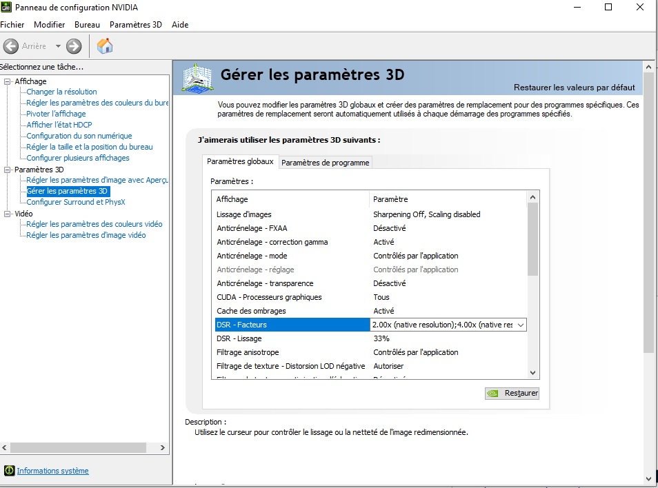Select Anticrénelage - correction gamma row
This screenshot has height=488, width=658.
(370, 242)
